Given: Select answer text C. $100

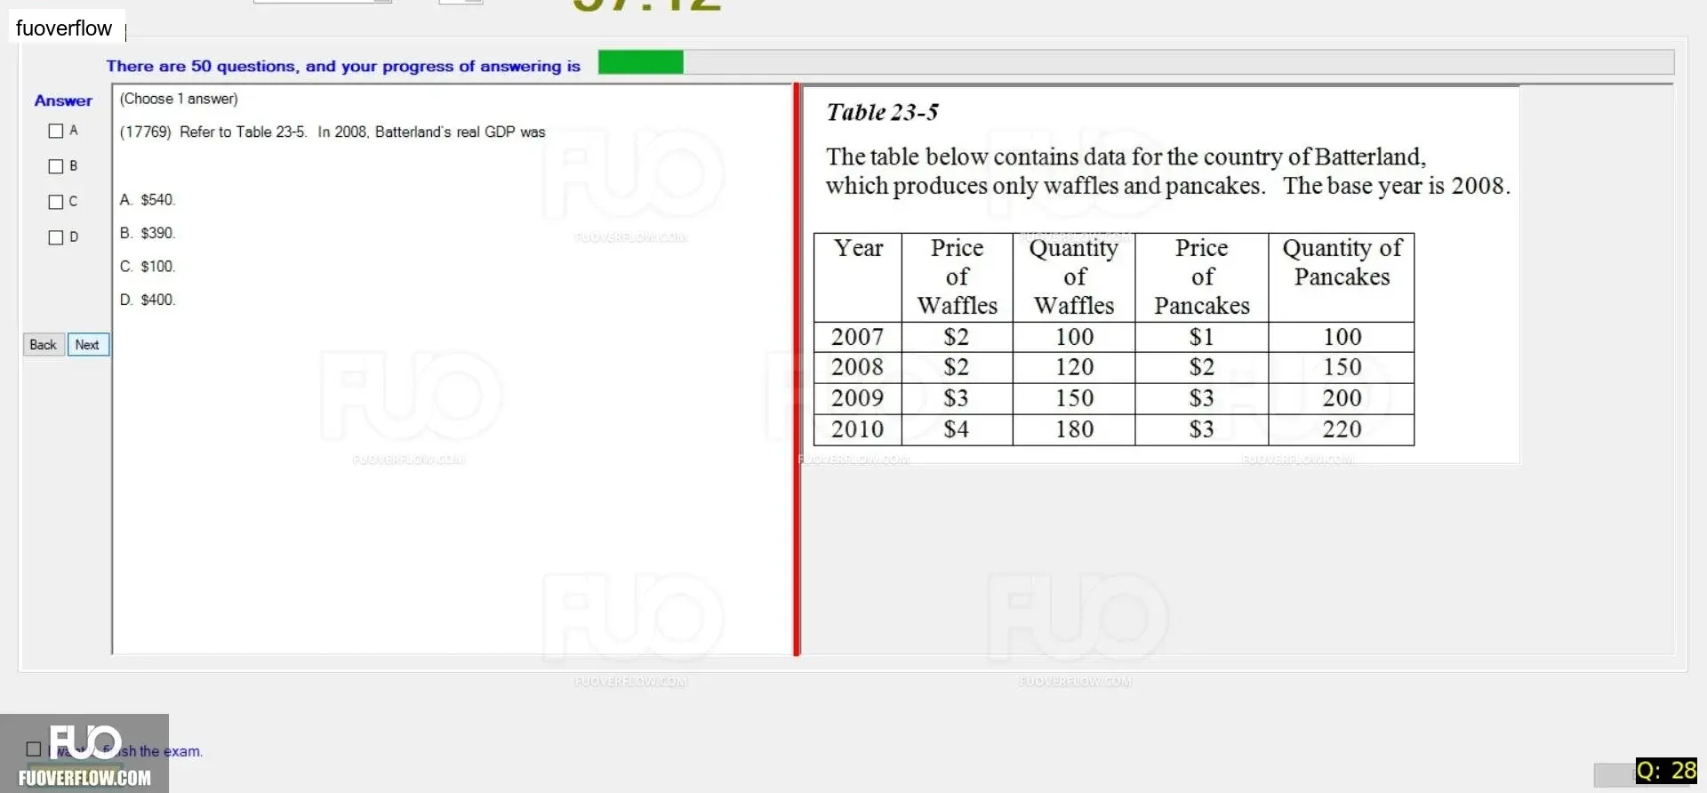Looking at the screenshot, I should [148, 267].
